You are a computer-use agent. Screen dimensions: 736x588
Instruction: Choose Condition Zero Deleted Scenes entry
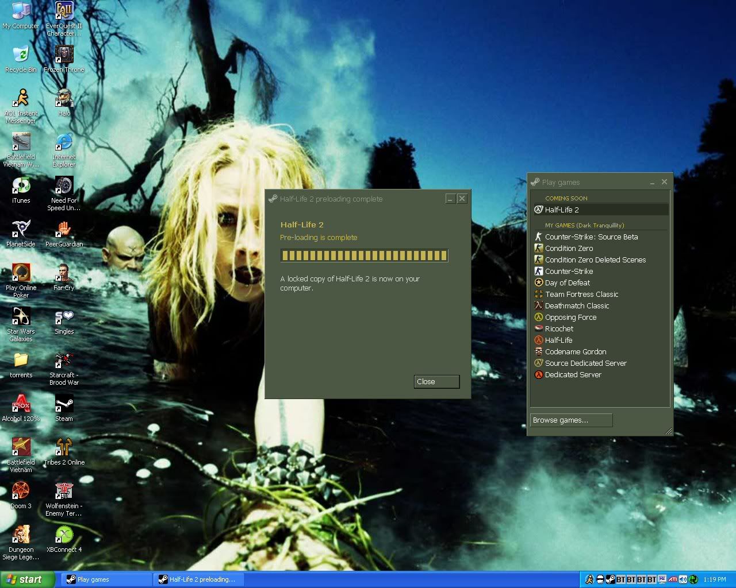(601, 260)
